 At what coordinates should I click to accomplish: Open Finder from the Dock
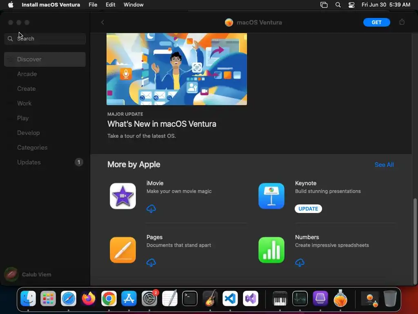28,298
